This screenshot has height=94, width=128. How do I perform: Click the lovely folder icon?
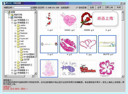click(21, 52)
